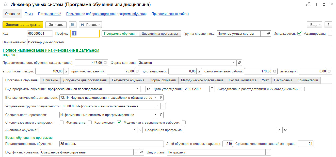Open calculator for Продолжительность обучения hours

coord(106,63)
